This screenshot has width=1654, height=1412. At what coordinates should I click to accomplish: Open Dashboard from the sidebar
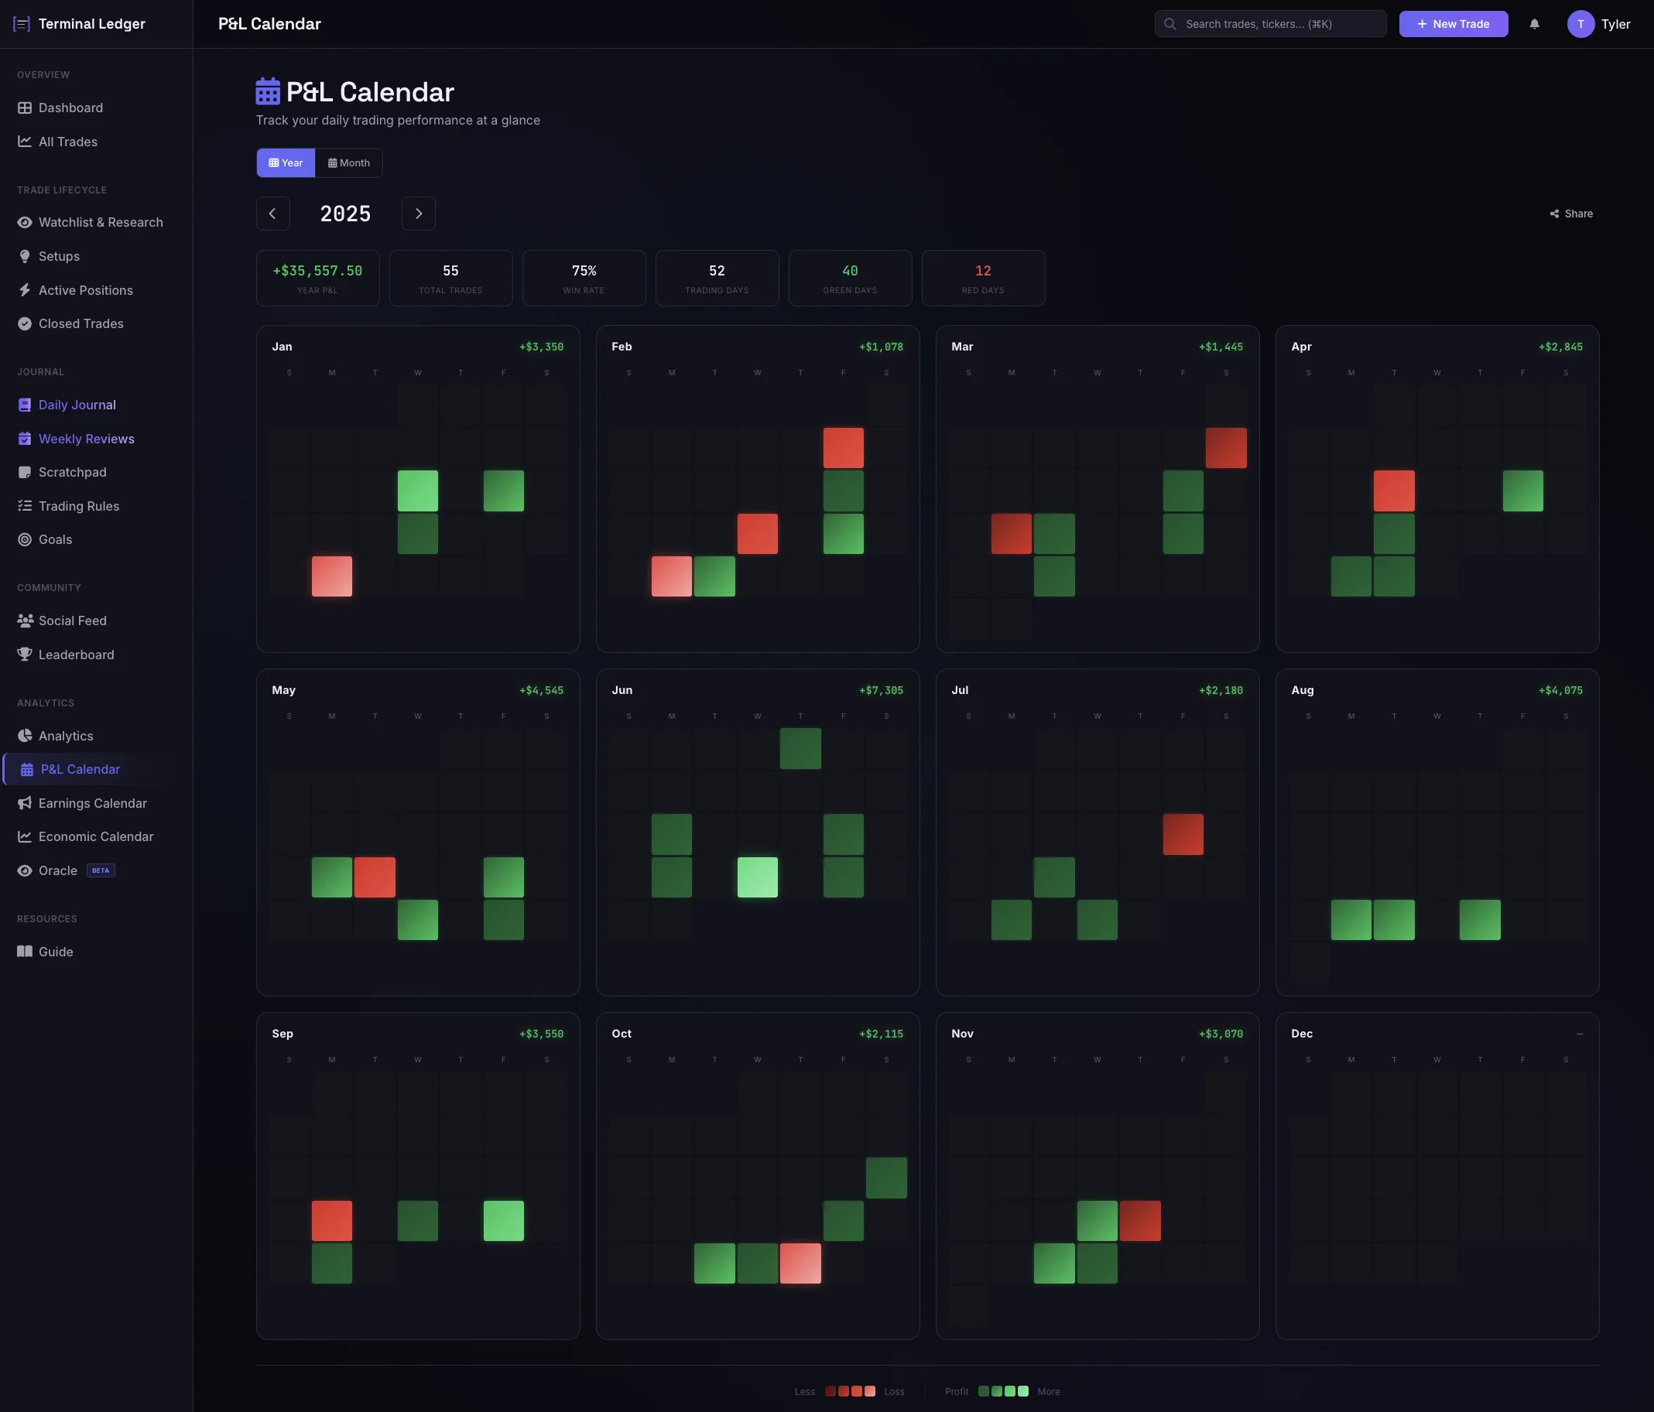[70, 108]
